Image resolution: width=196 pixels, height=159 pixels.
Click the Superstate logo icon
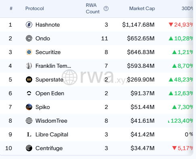(x=29, y=79)
